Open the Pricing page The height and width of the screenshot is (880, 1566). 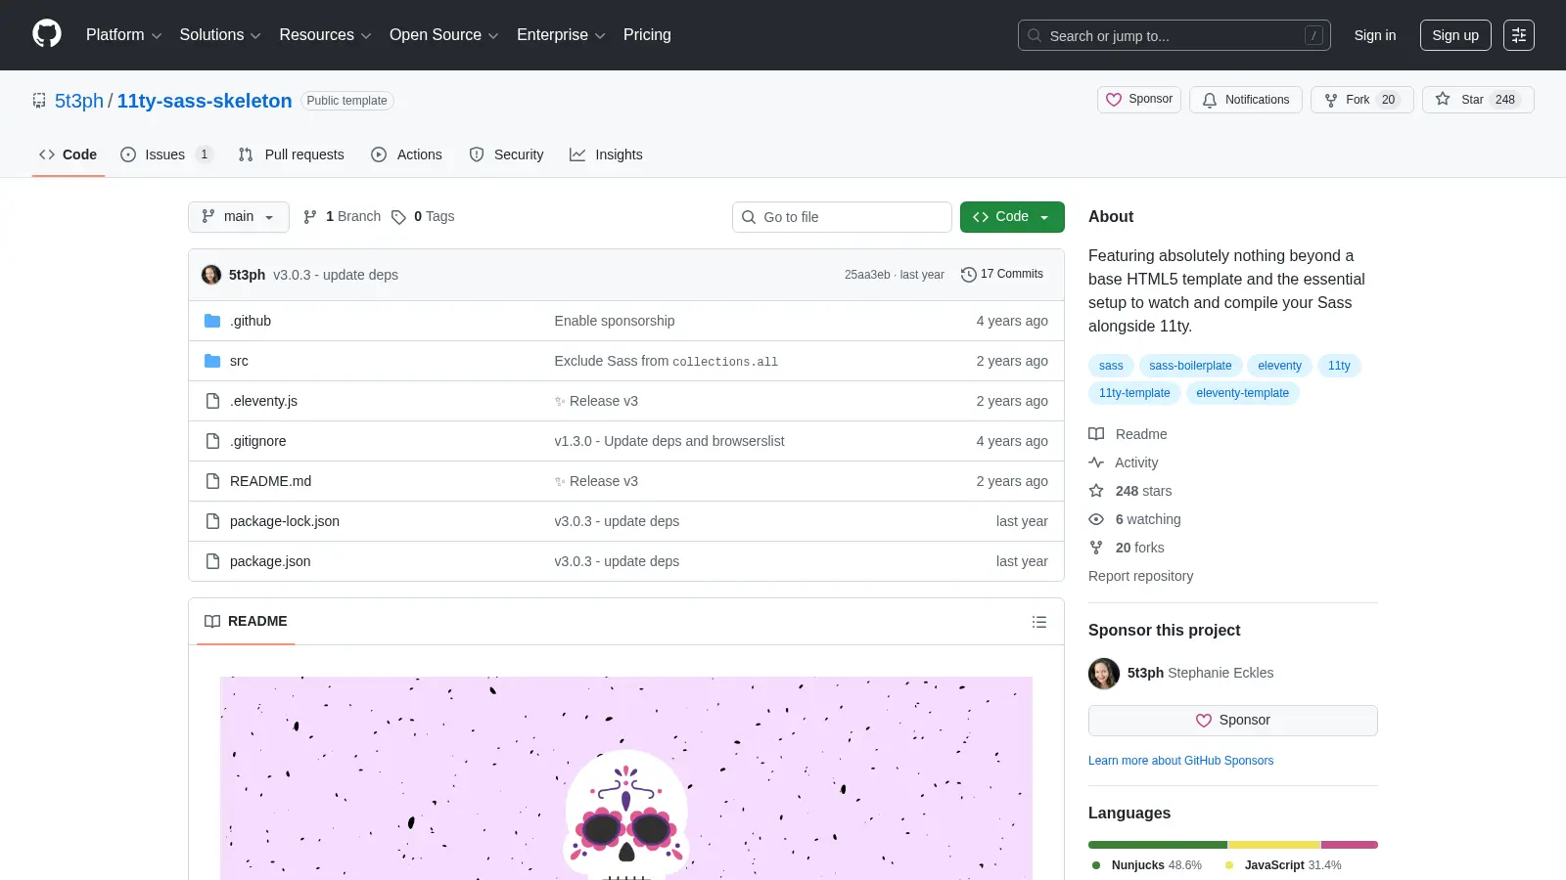647,35
